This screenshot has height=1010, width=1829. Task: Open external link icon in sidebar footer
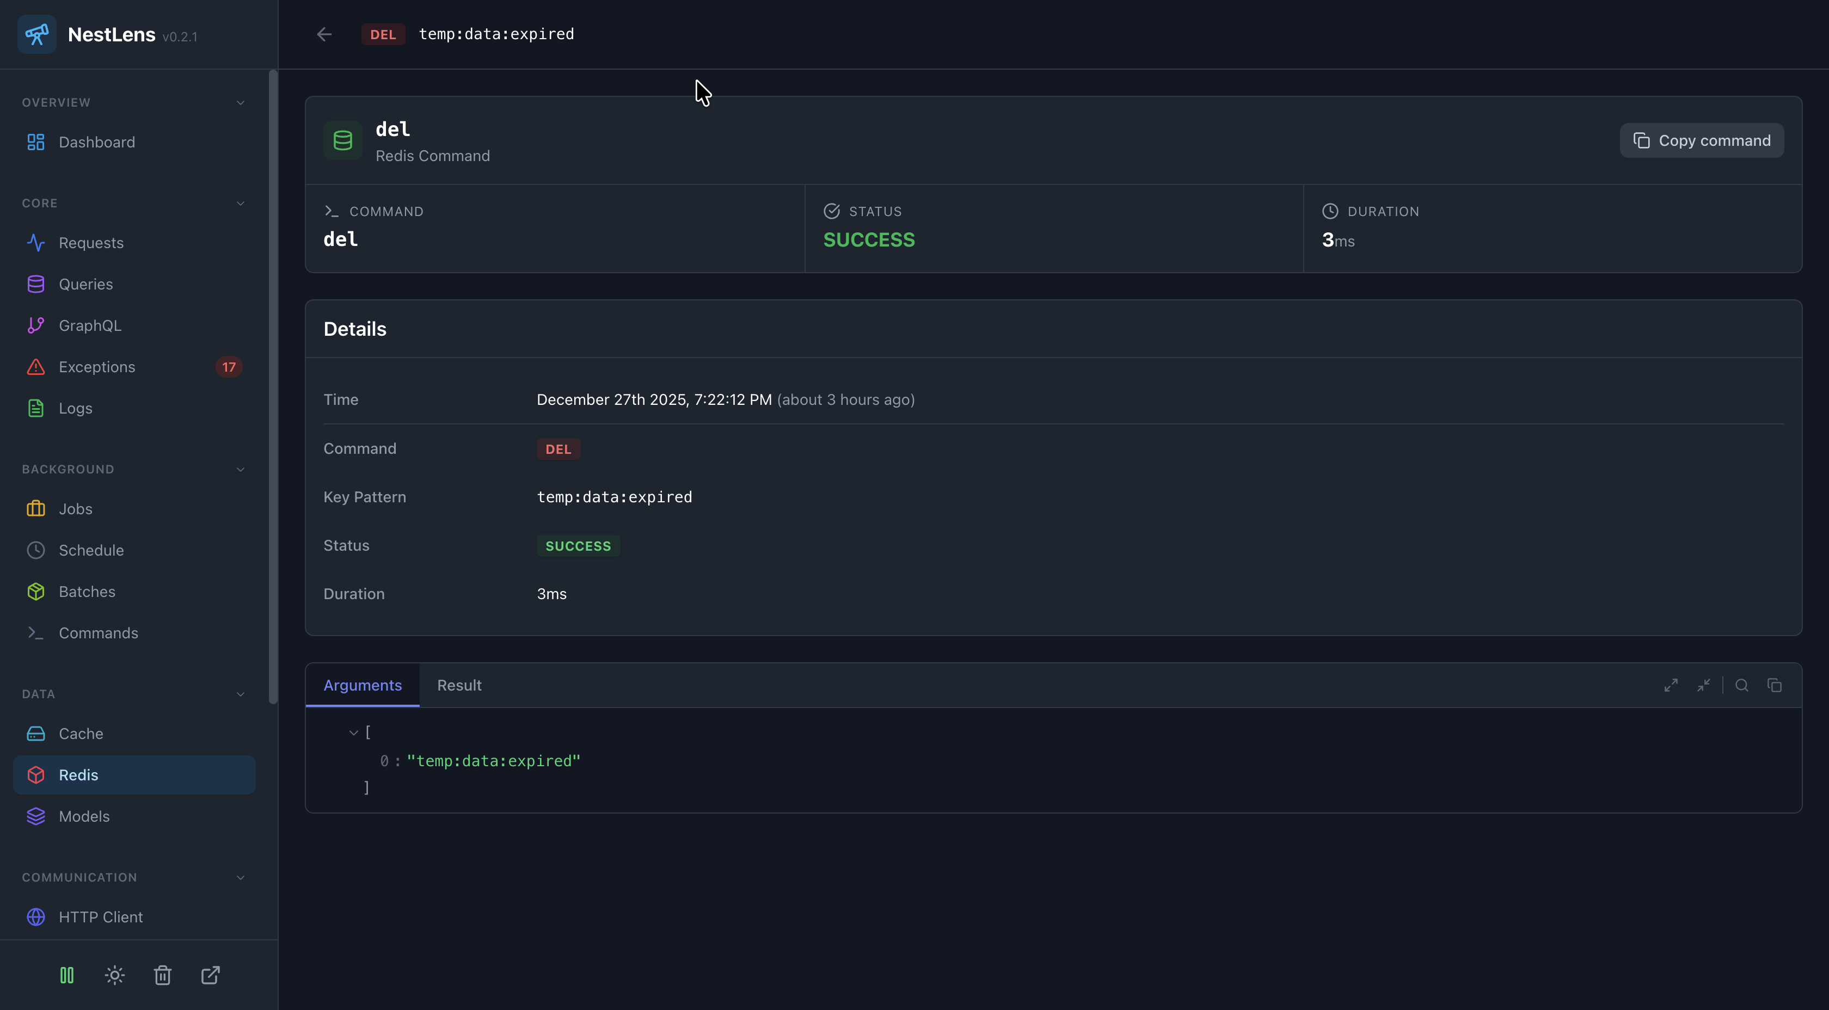tap(210, 975)
